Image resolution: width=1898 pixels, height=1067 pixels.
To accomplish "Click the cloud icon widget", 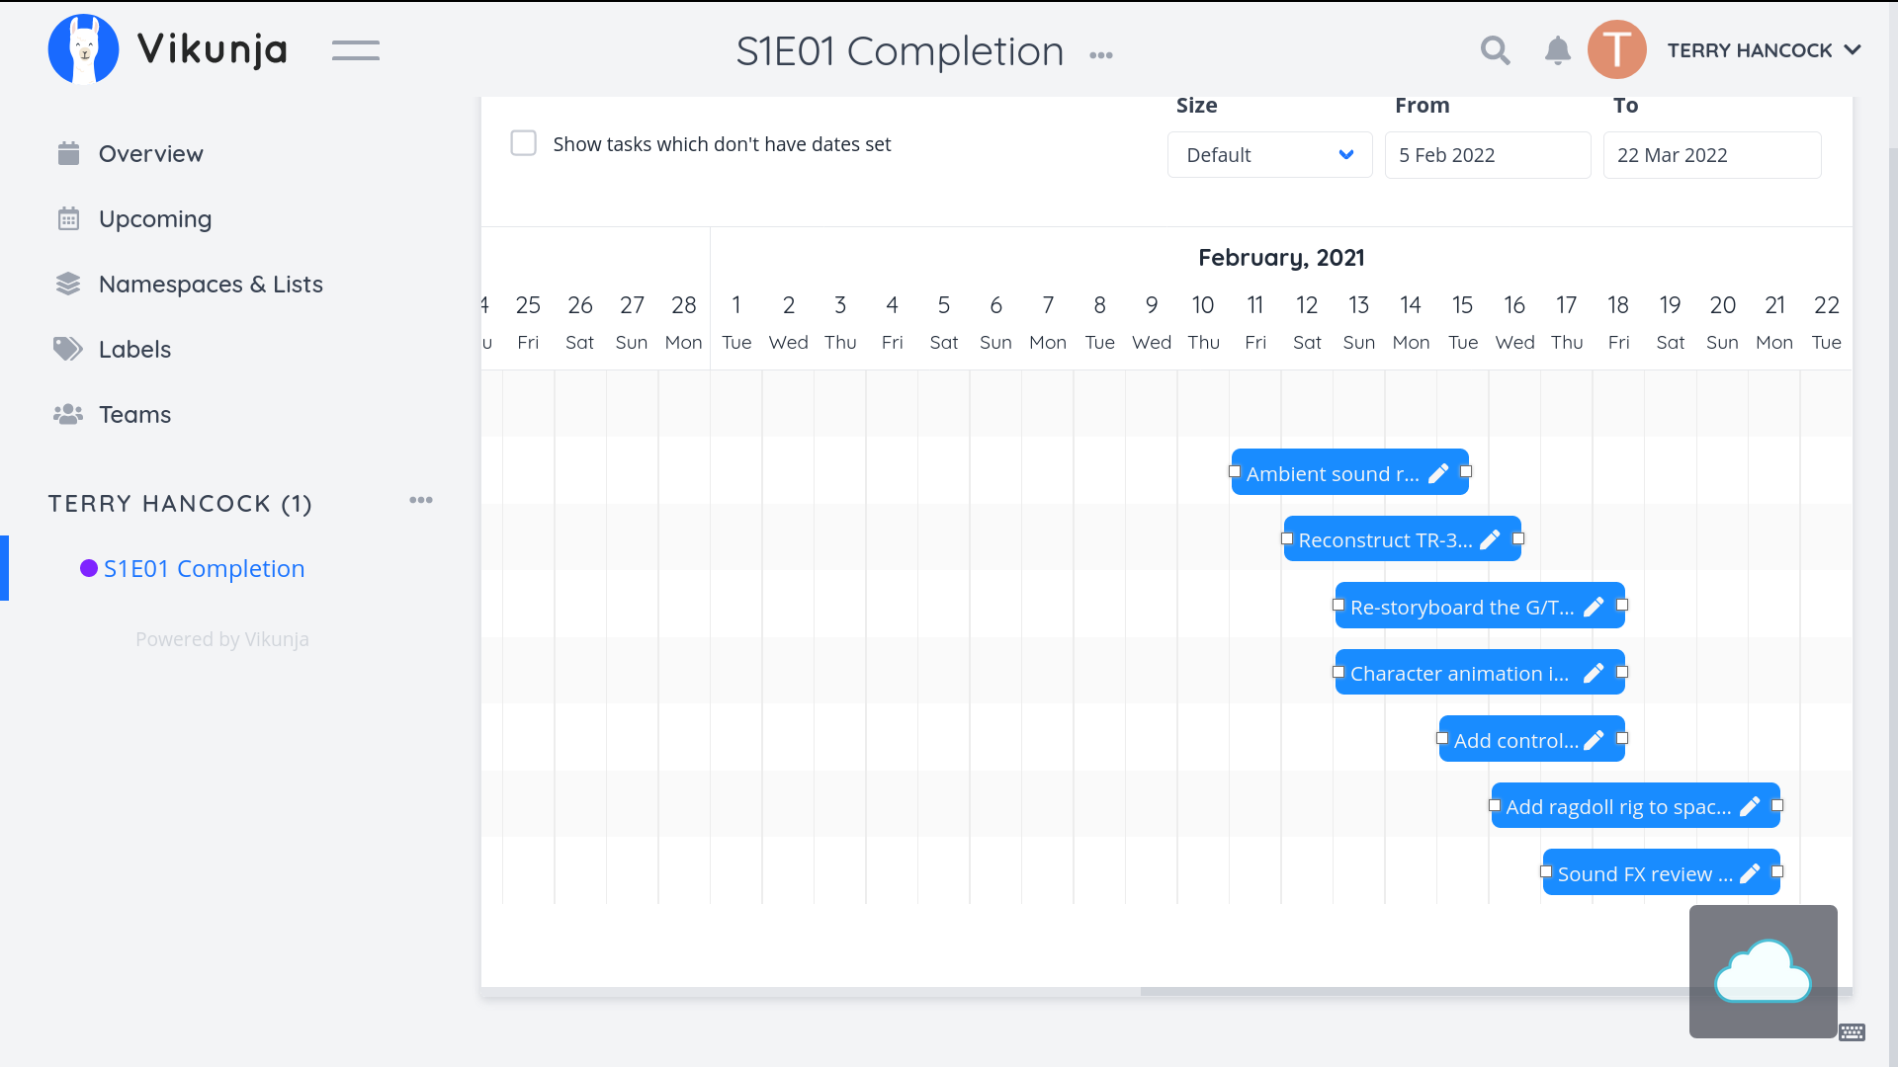I will click(1763, 971).
